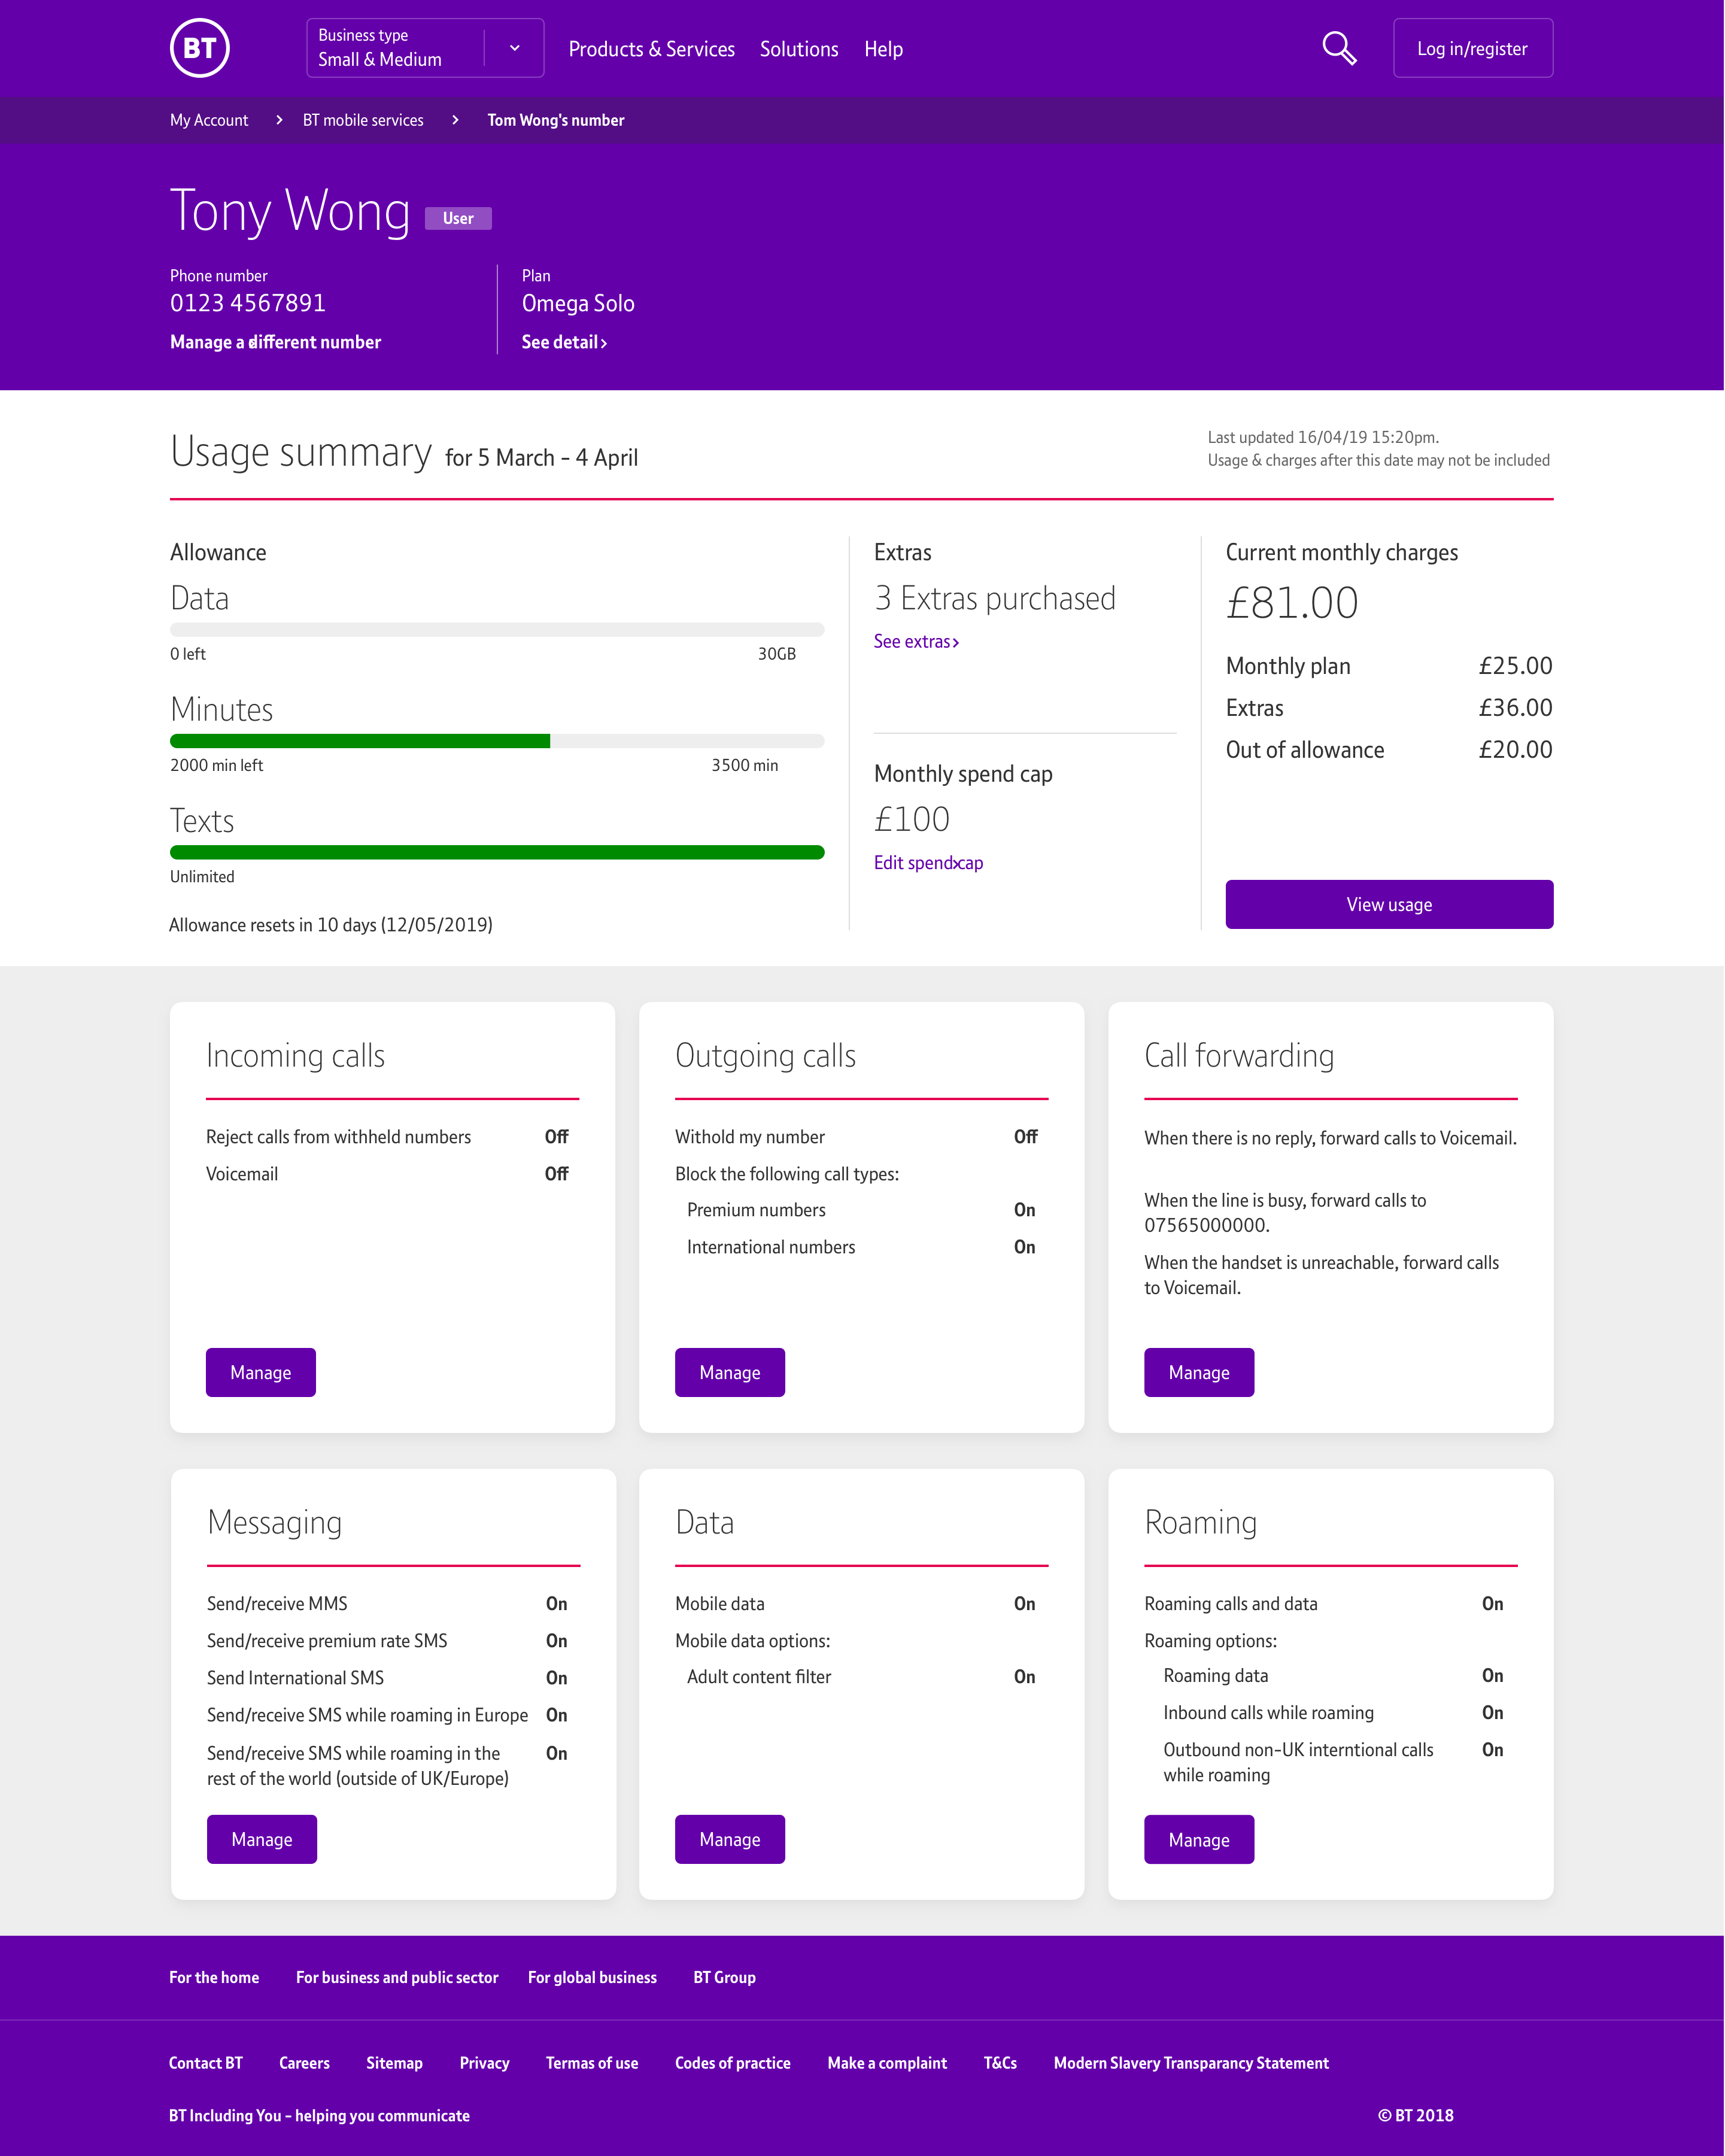Open Products & Services menu
This screenshot has height=2156, width=1725.
651,49
